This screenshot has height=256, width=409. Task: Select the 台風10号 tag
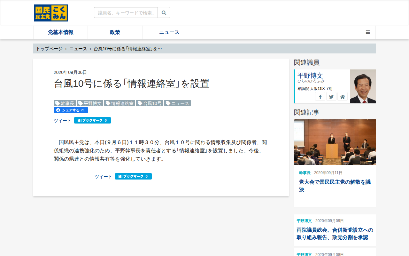click(150, 103)
